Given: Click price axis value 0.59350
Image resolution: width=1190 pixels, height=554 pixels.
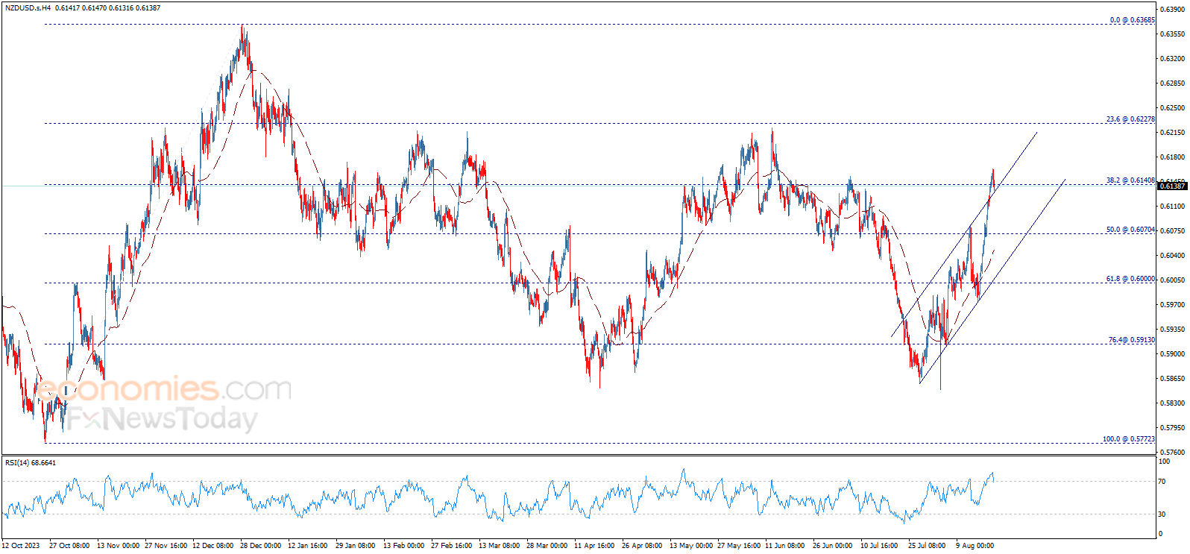Looking at the screenshot, I should pos(1172,330).
